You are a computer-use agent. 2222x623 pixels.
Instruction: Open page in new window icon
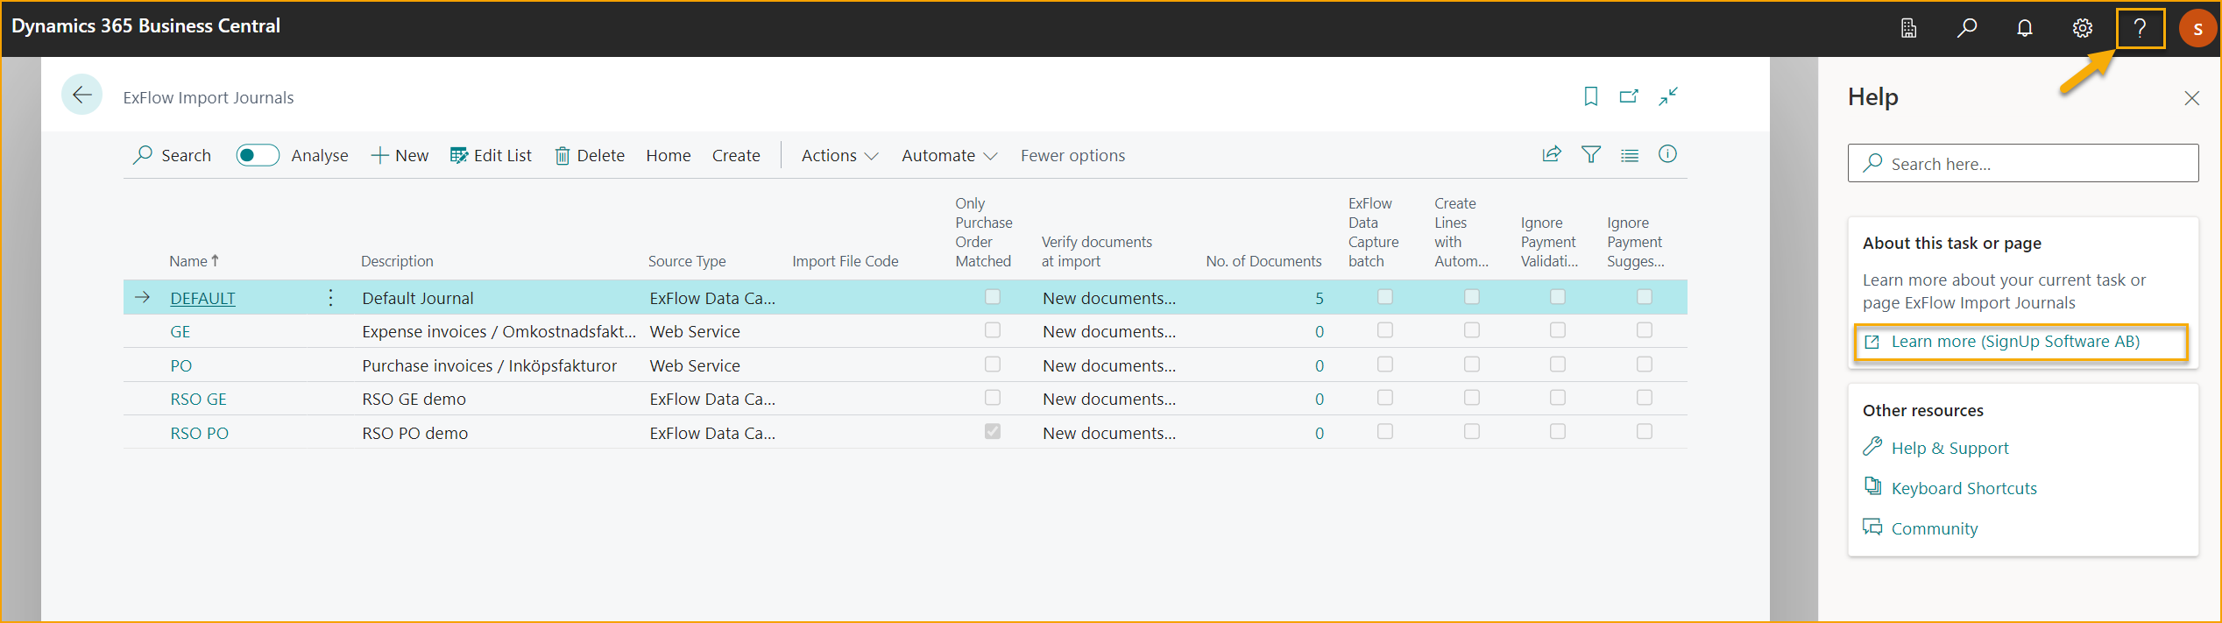click(1629, 96)
